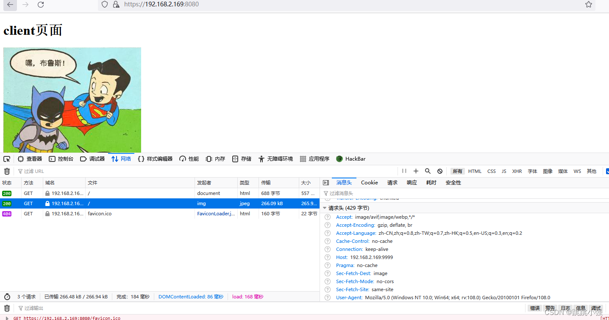Open the 请求 request details tab
The width and height of the screenshot is (609, 320).
392,183
